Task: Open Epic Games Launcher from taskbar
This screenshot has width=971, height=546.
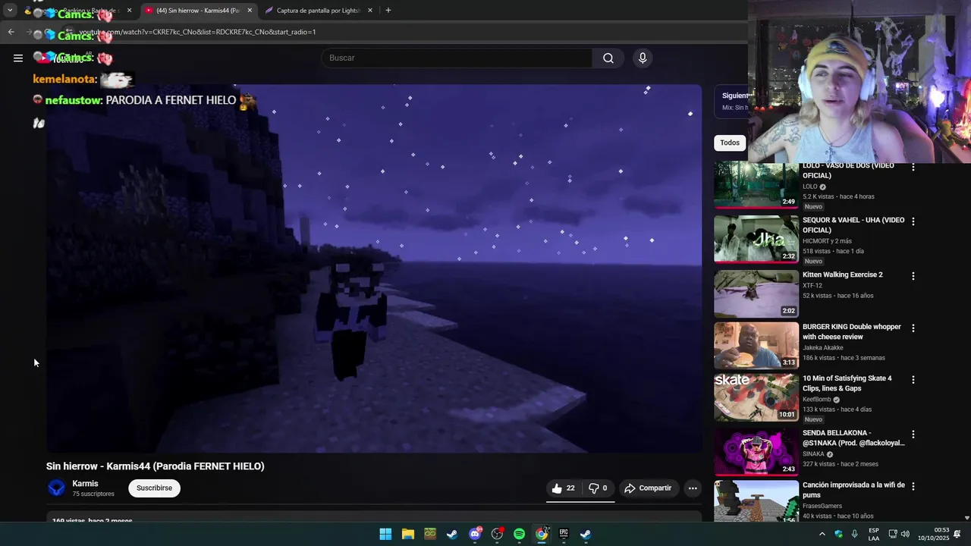Action: pyautogui.click(x=564, y=534)
